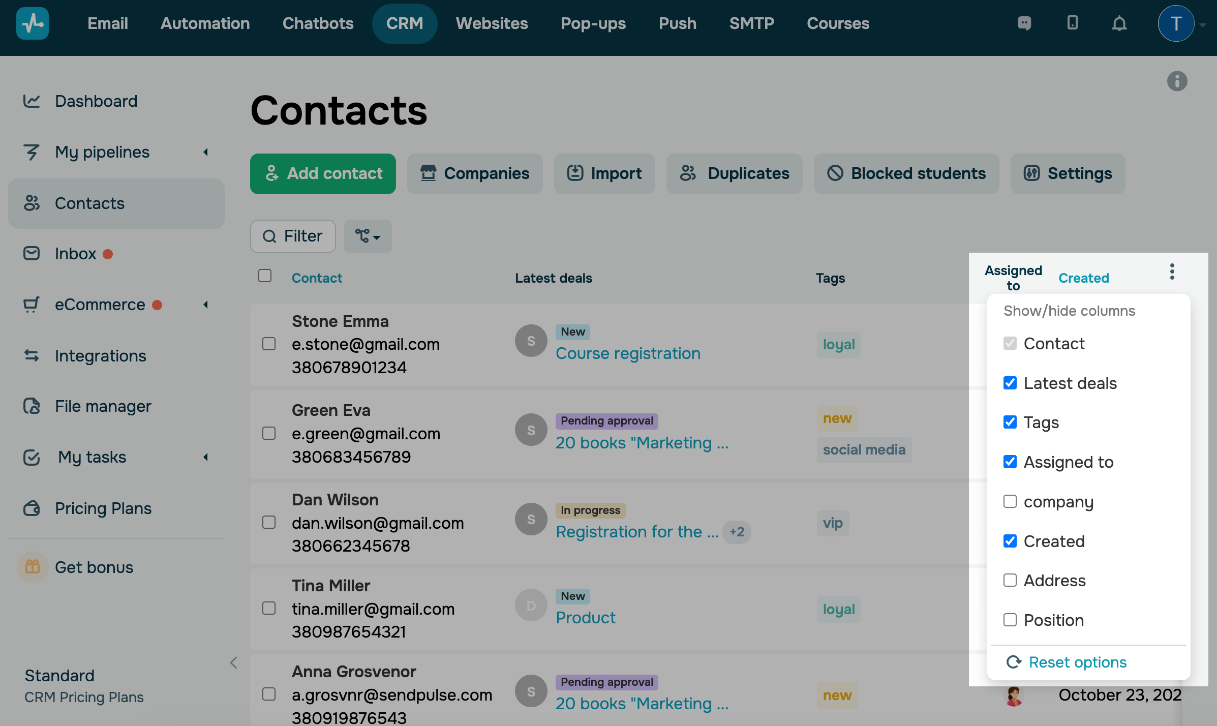Open the chat support icon in header
Viewport: 1217px width, 726px height.
point(1024,23)
